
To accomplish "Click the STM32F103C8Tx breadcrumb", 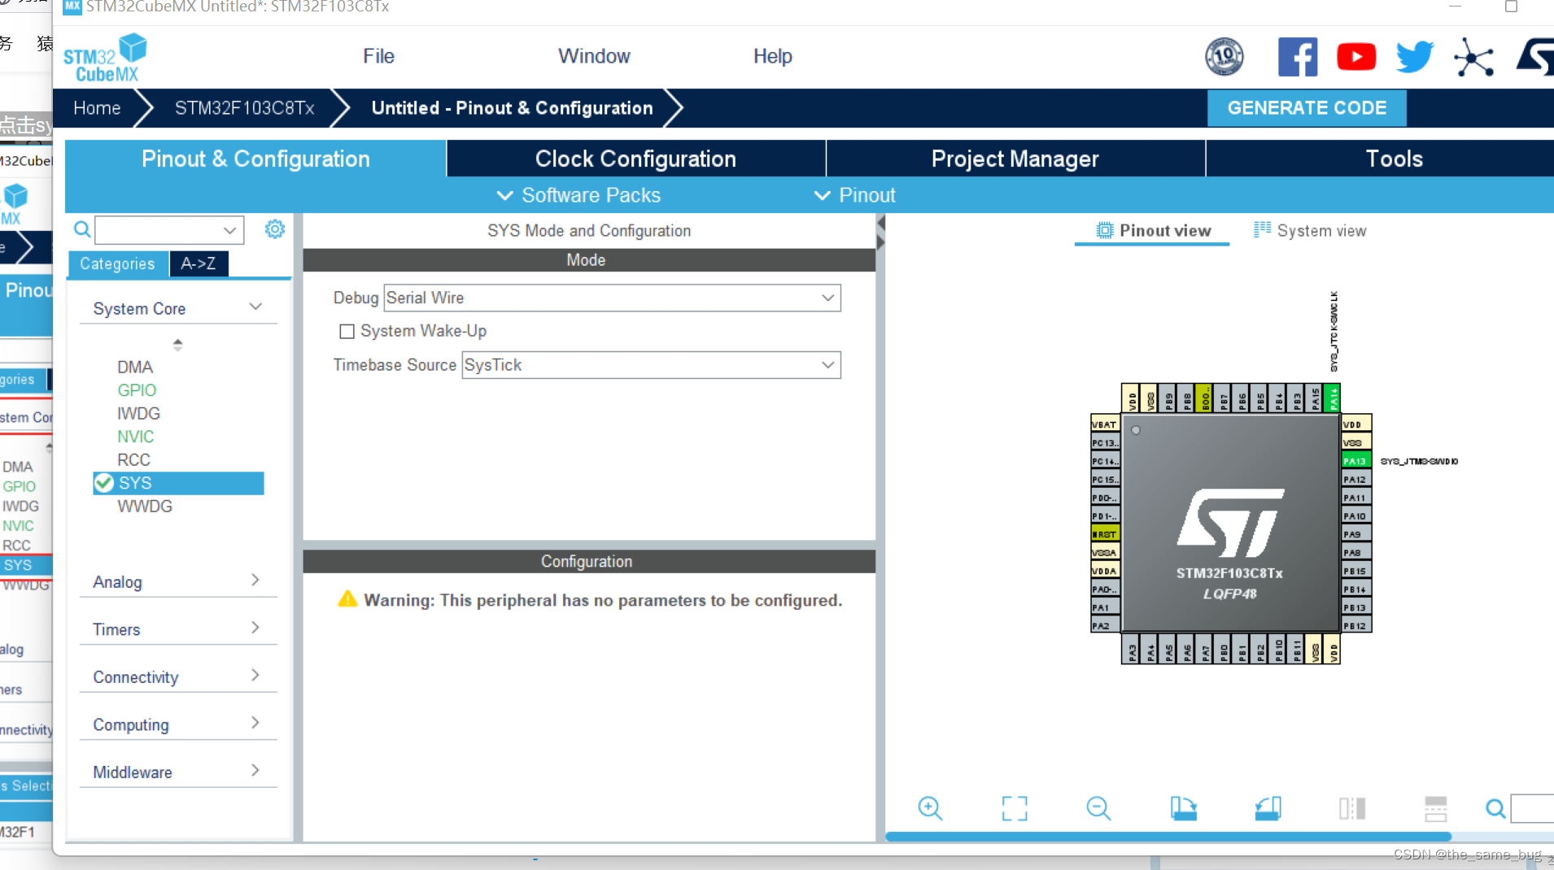I will click(244, 108).
